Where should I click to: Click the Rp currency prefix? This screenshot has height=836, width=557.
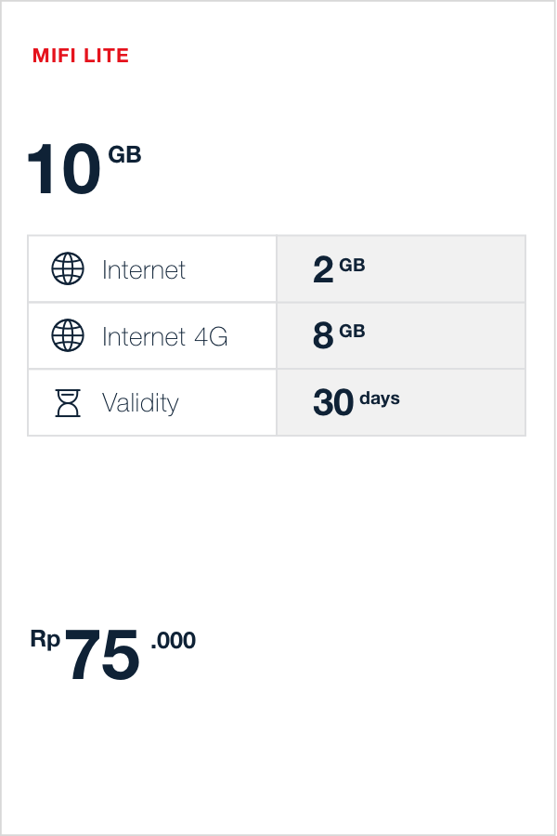45,639
